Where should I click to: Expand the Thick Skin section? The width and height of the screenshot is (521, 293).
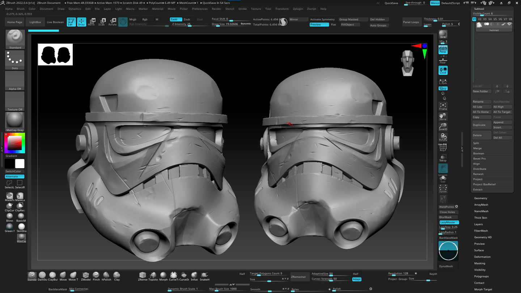point(480,218)
